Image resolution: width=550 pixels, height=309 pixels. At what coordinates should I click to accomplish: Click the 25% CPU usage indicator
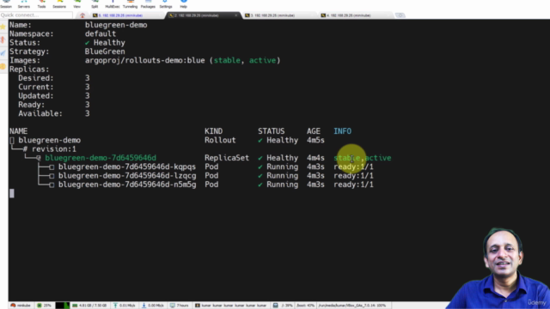(x=45, y=306)
